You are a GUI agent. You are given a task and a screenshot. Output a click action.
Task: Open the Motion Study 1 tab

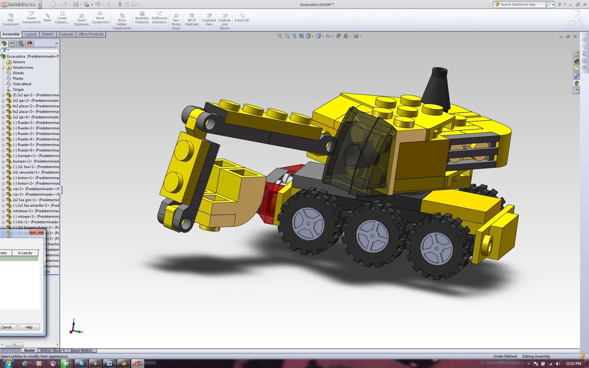click(52, 350)
